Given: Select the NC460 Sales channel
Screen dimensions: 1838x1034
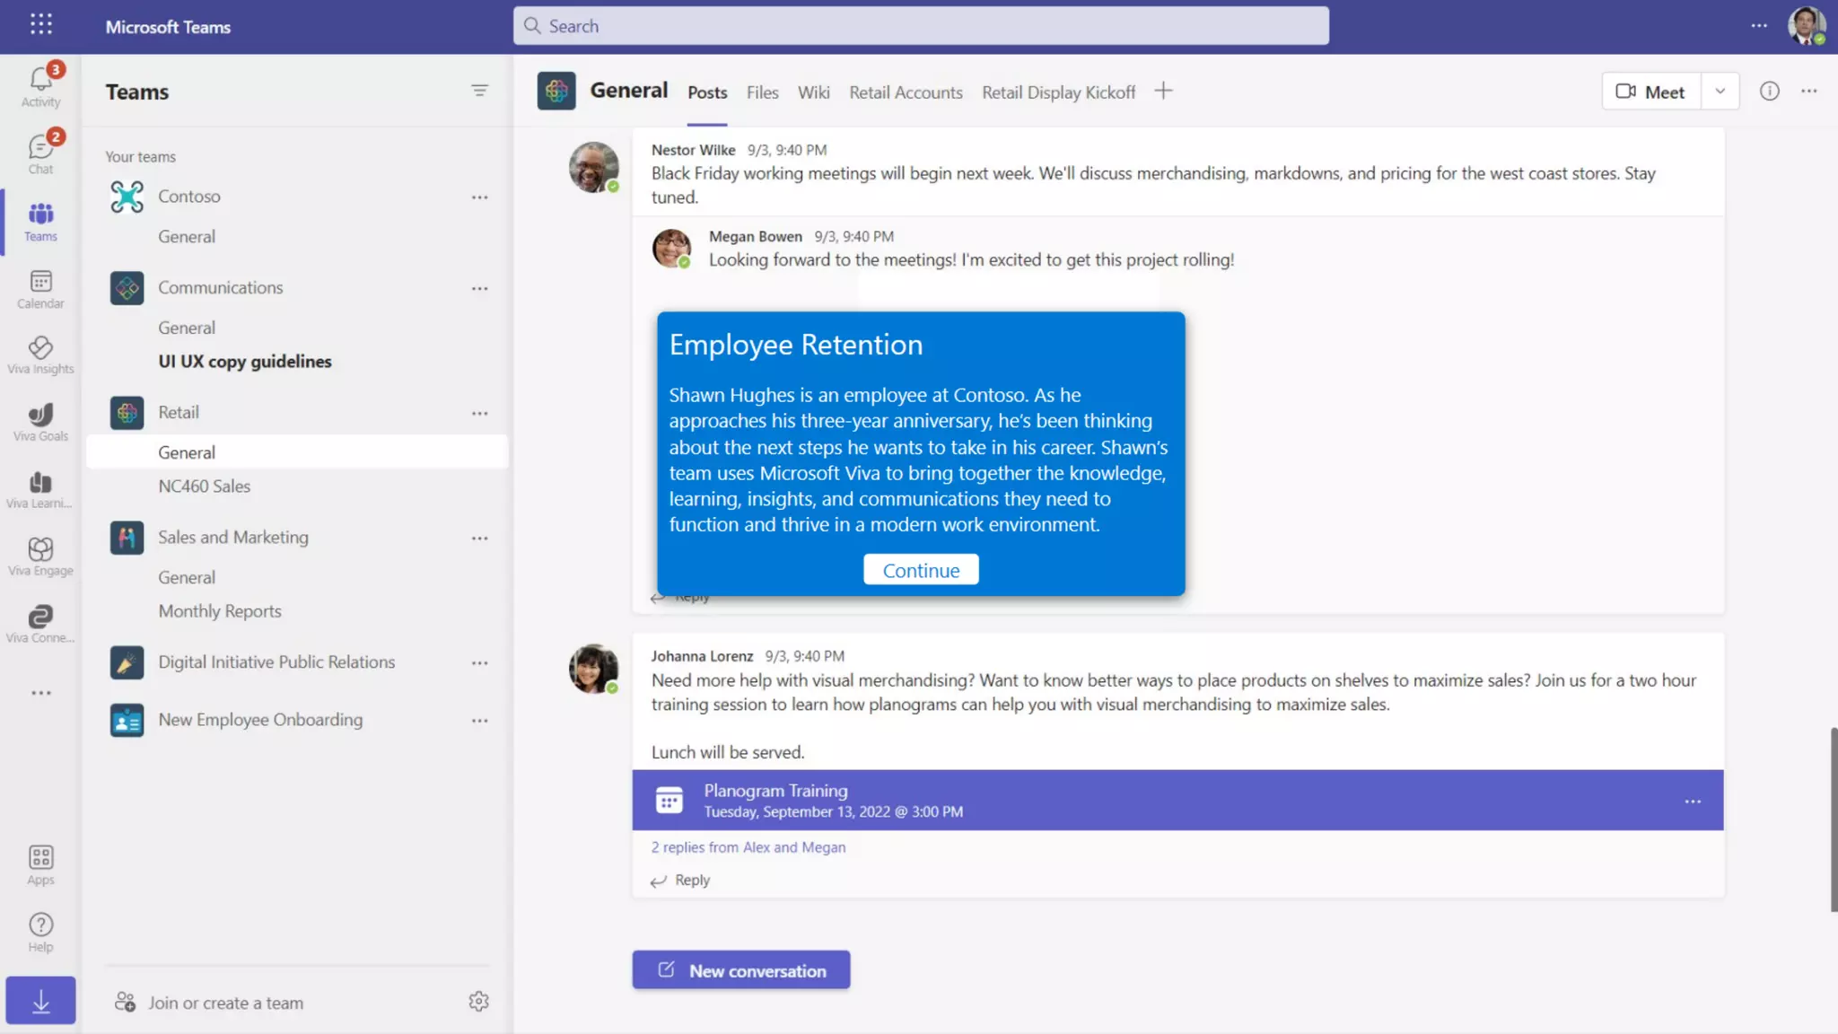Looking at the screenshot, I should click(x=205, y=486).
